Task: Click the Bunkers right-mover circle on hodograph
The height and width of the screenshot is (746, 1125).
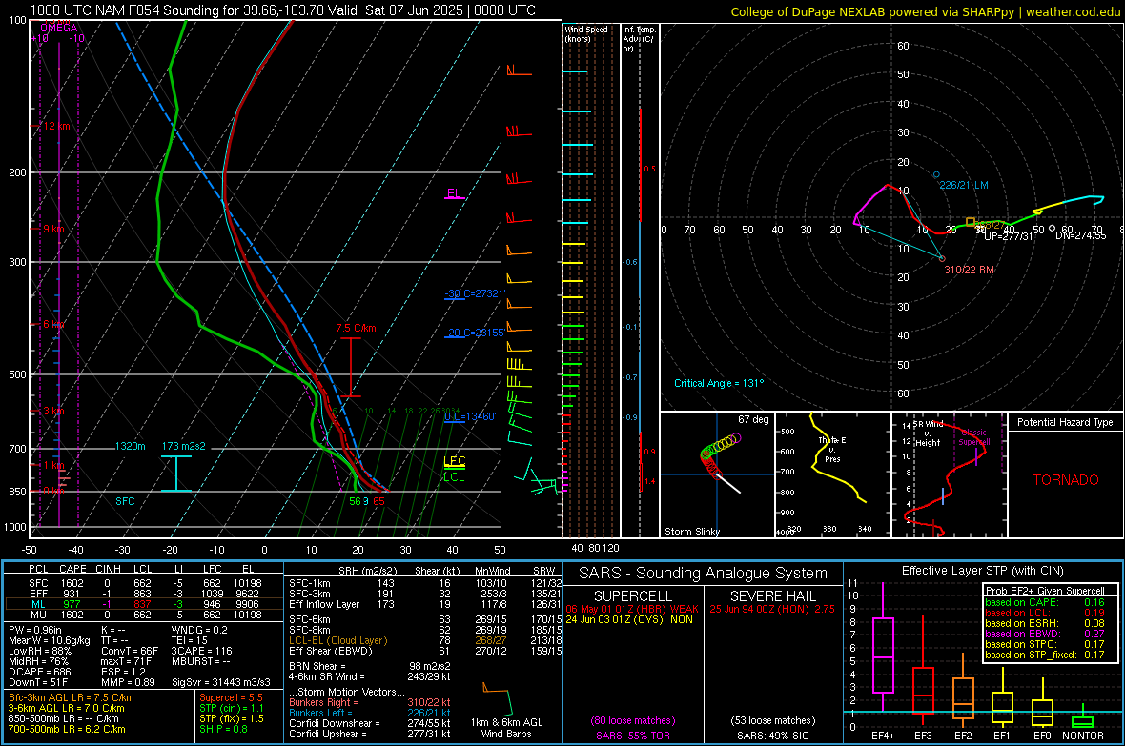Action: coord(942,258)
